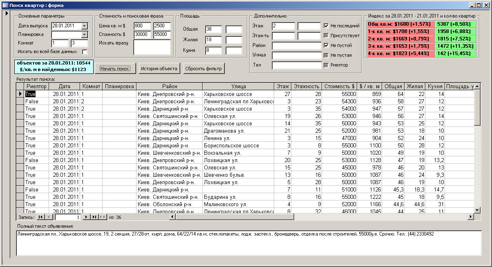Click the record number box showing 1
The image size is (492, 267).
(67, 217)
